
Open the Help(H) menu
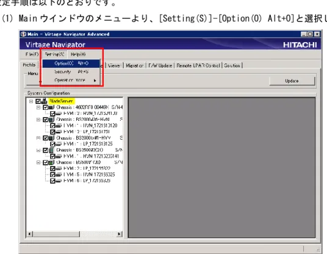tap(78, 54)
